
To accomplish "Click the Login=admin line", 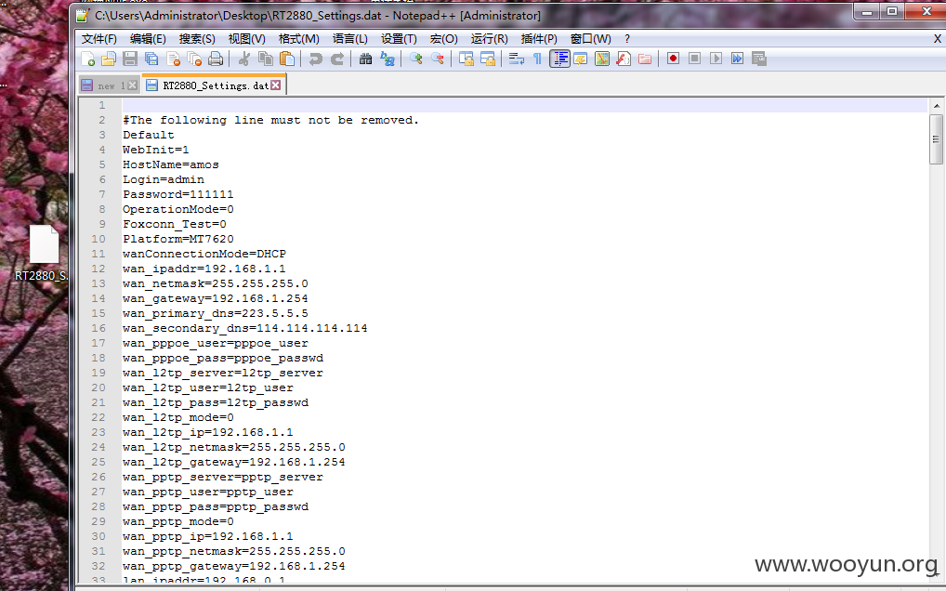I will (x=164, y=179).
